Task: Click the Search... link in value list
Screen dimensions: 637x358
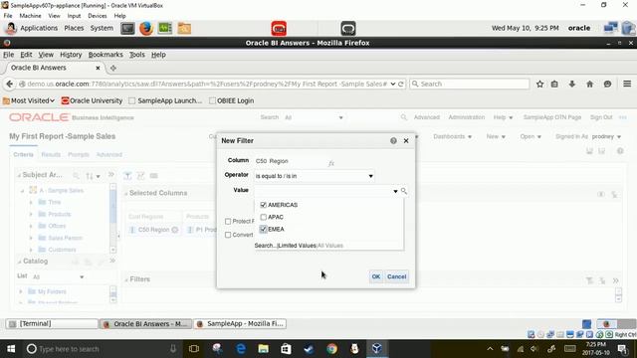Action: (266, 246)
